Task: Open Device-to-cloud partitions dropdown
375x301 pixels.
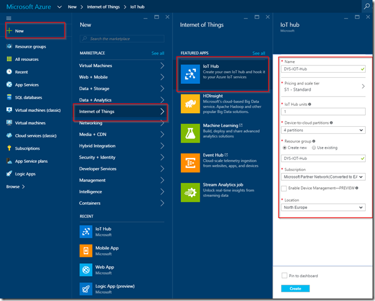Action: pos(323,130)
